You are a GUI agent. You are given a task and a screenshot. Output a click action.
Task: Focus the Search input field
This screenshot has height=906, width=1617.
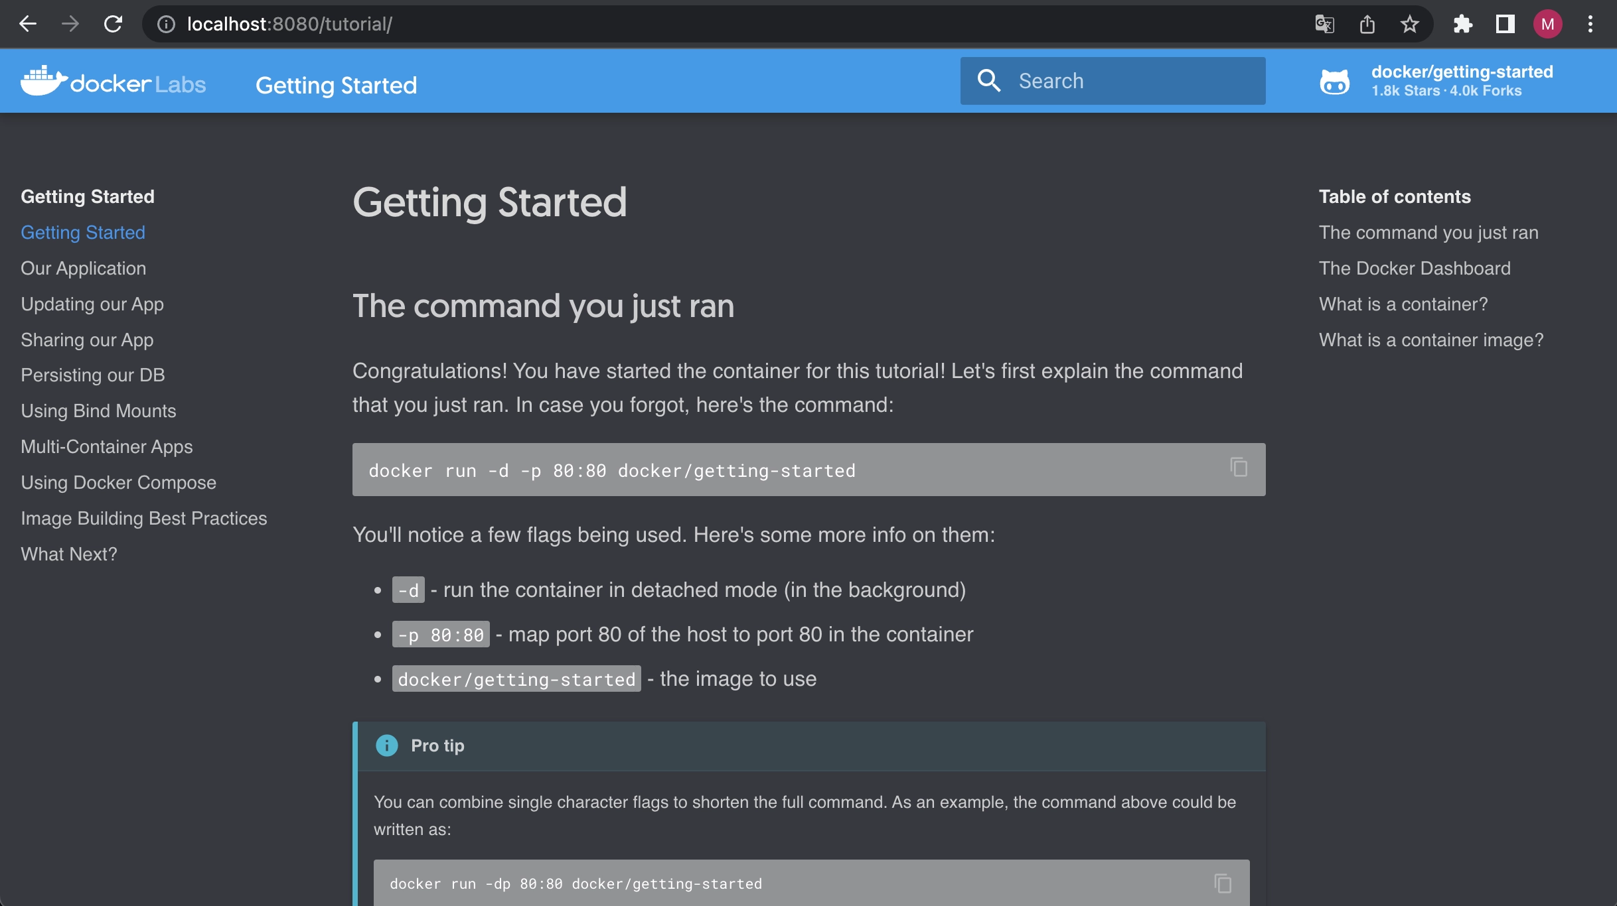tap(1113, 81)
